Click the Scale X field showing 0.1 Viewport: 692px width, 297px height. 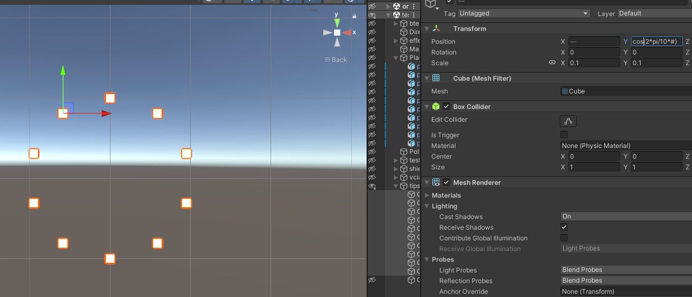pos(594,63)
